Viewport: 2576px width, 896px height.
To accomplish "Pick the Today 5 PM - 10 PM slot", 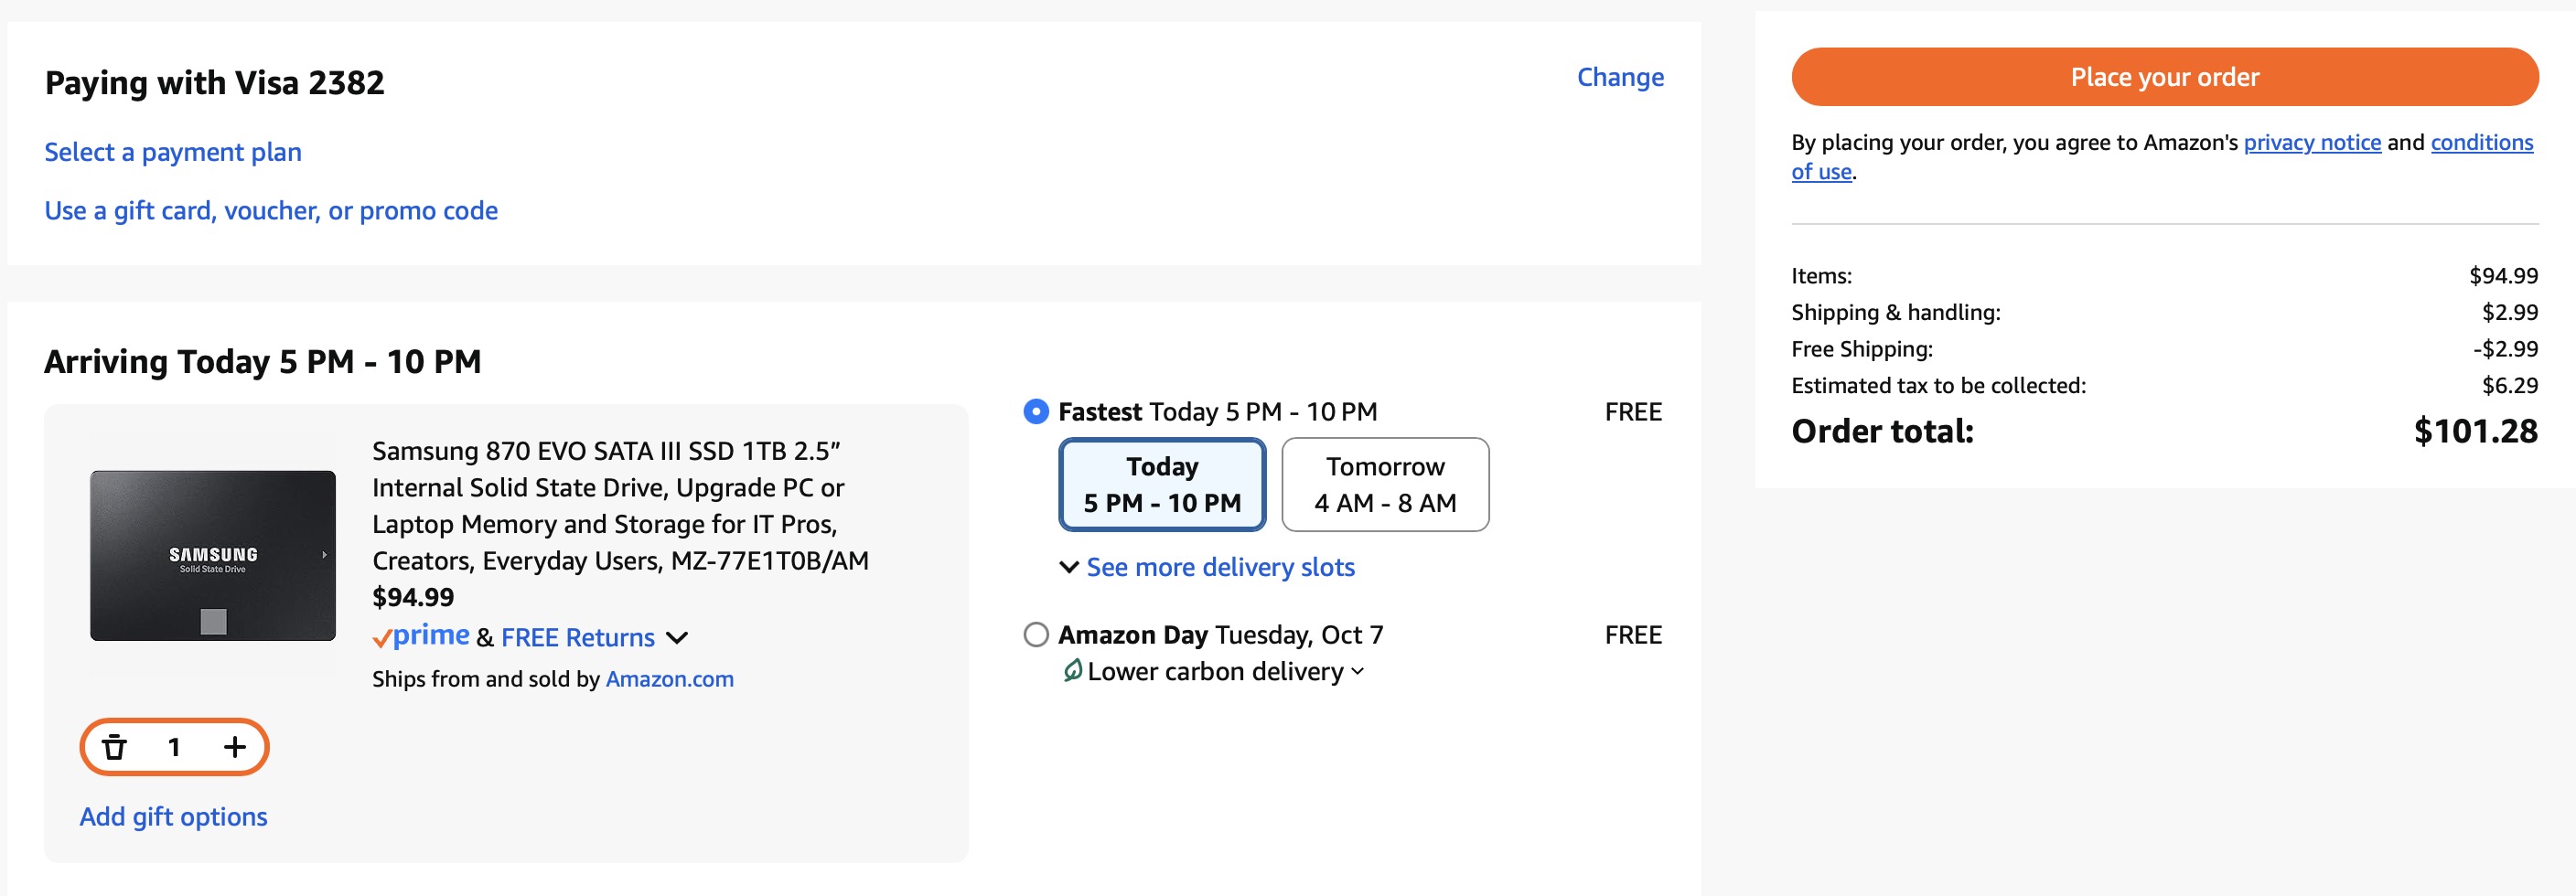I will coord(1162,485).
